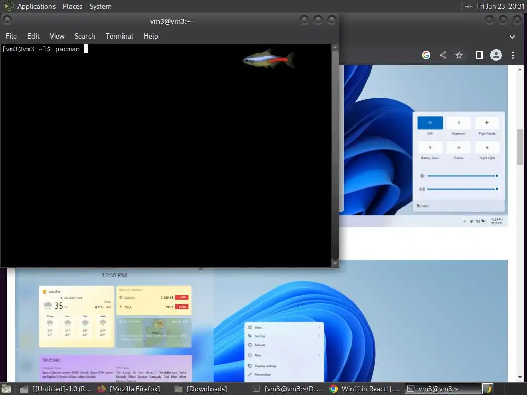
Task: Bookmark this page with the star icon
Action: click(x=459, y=55)
